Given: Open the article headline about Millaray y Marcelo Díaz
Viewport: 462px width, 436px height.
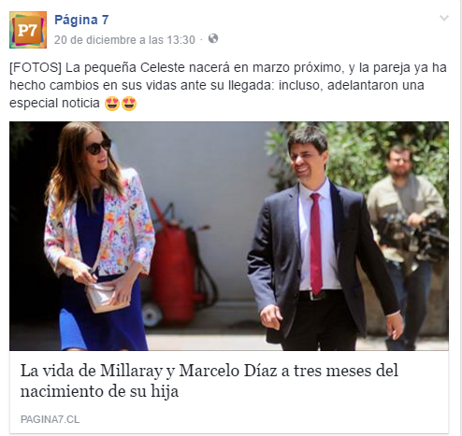Looking at the screenshot, I should point(209,381).
